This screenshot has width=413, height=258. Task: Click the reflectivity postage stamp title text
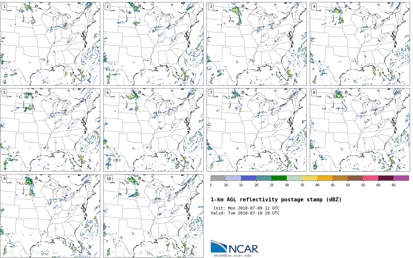click(276, 200)
